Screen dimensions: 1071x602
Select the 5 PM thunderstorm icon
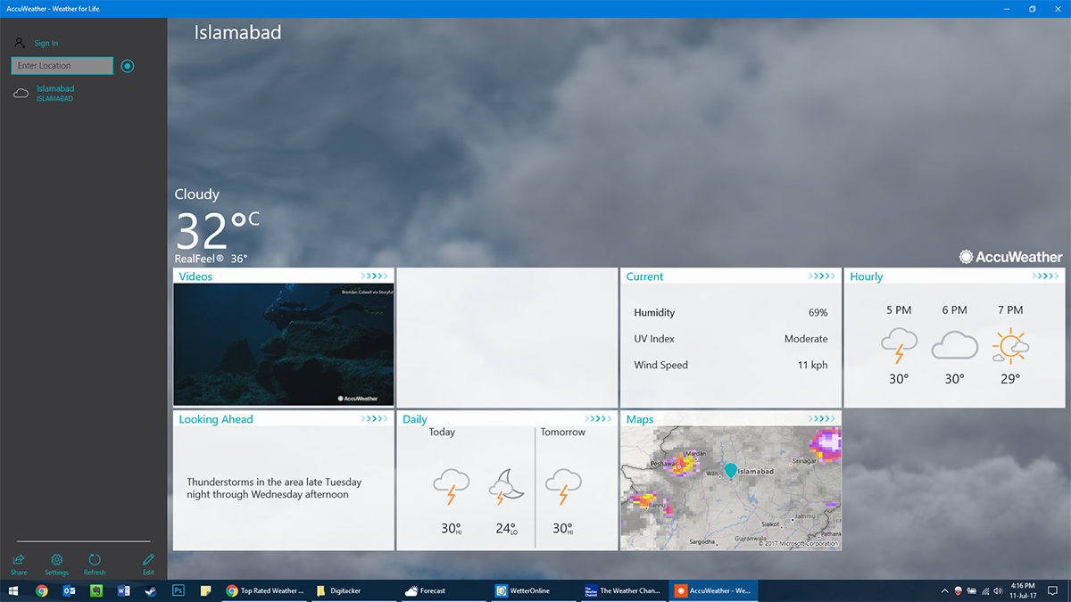(899, 345)
